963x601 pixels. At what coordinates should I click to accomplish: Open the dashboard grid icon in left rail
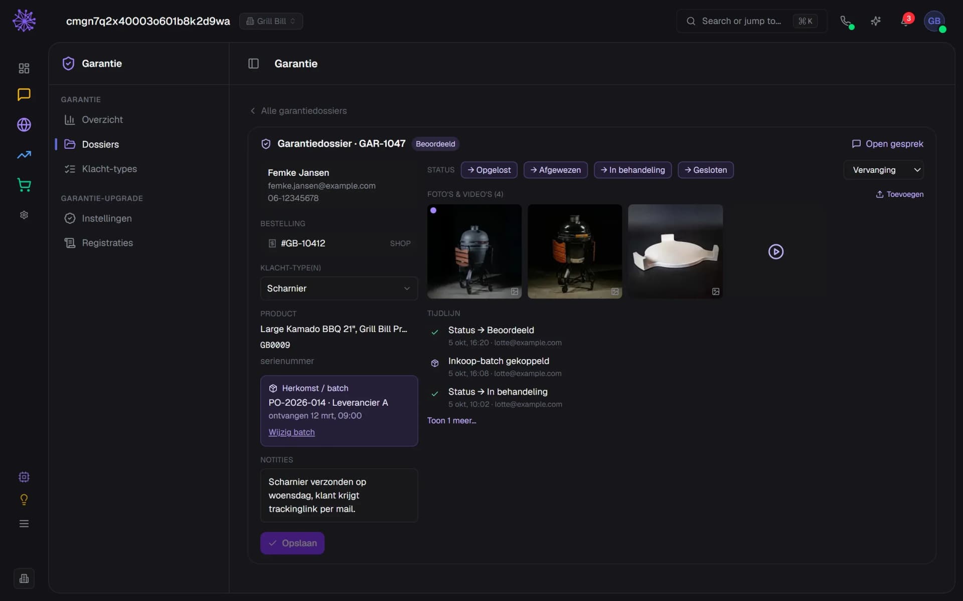tap(24, 68)
